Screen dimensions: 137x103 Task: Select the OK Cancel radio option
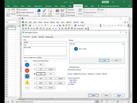coord(35,69)
